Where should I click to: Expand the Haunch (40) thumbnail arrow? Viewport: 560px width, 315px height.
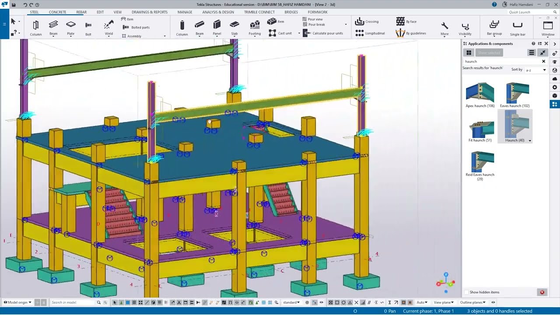[530, 141]
